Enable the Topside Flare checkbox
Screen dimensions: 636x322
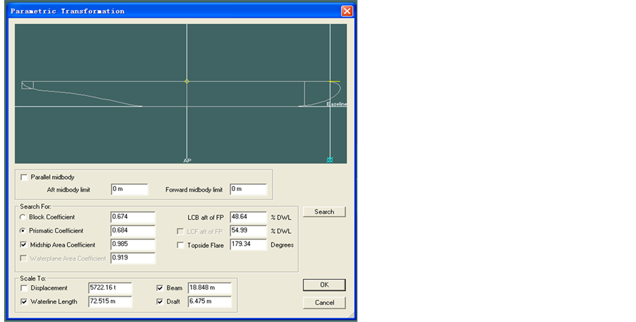tap(181, 245)
